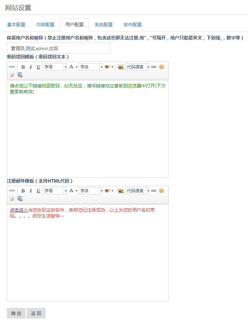248x322 pixels.
Task: Click font color 'A' in password recovery editor
Action: 71,67
